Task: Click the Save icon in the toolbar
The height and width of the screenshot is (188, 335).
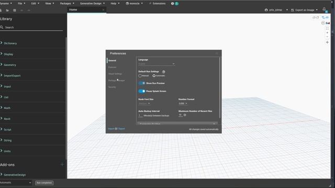Action: tap(15, 10)
